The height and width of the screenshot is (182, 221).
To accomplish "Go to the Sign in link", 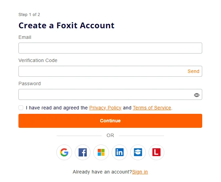I will click(x=140, y=172).
